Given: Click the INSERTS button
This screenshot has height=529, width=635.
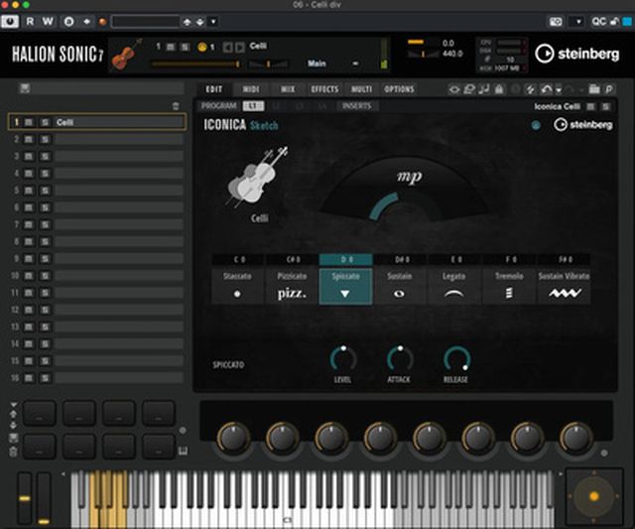Looking at the screenshot, I should pyautogui.click(x=357, y=106).
